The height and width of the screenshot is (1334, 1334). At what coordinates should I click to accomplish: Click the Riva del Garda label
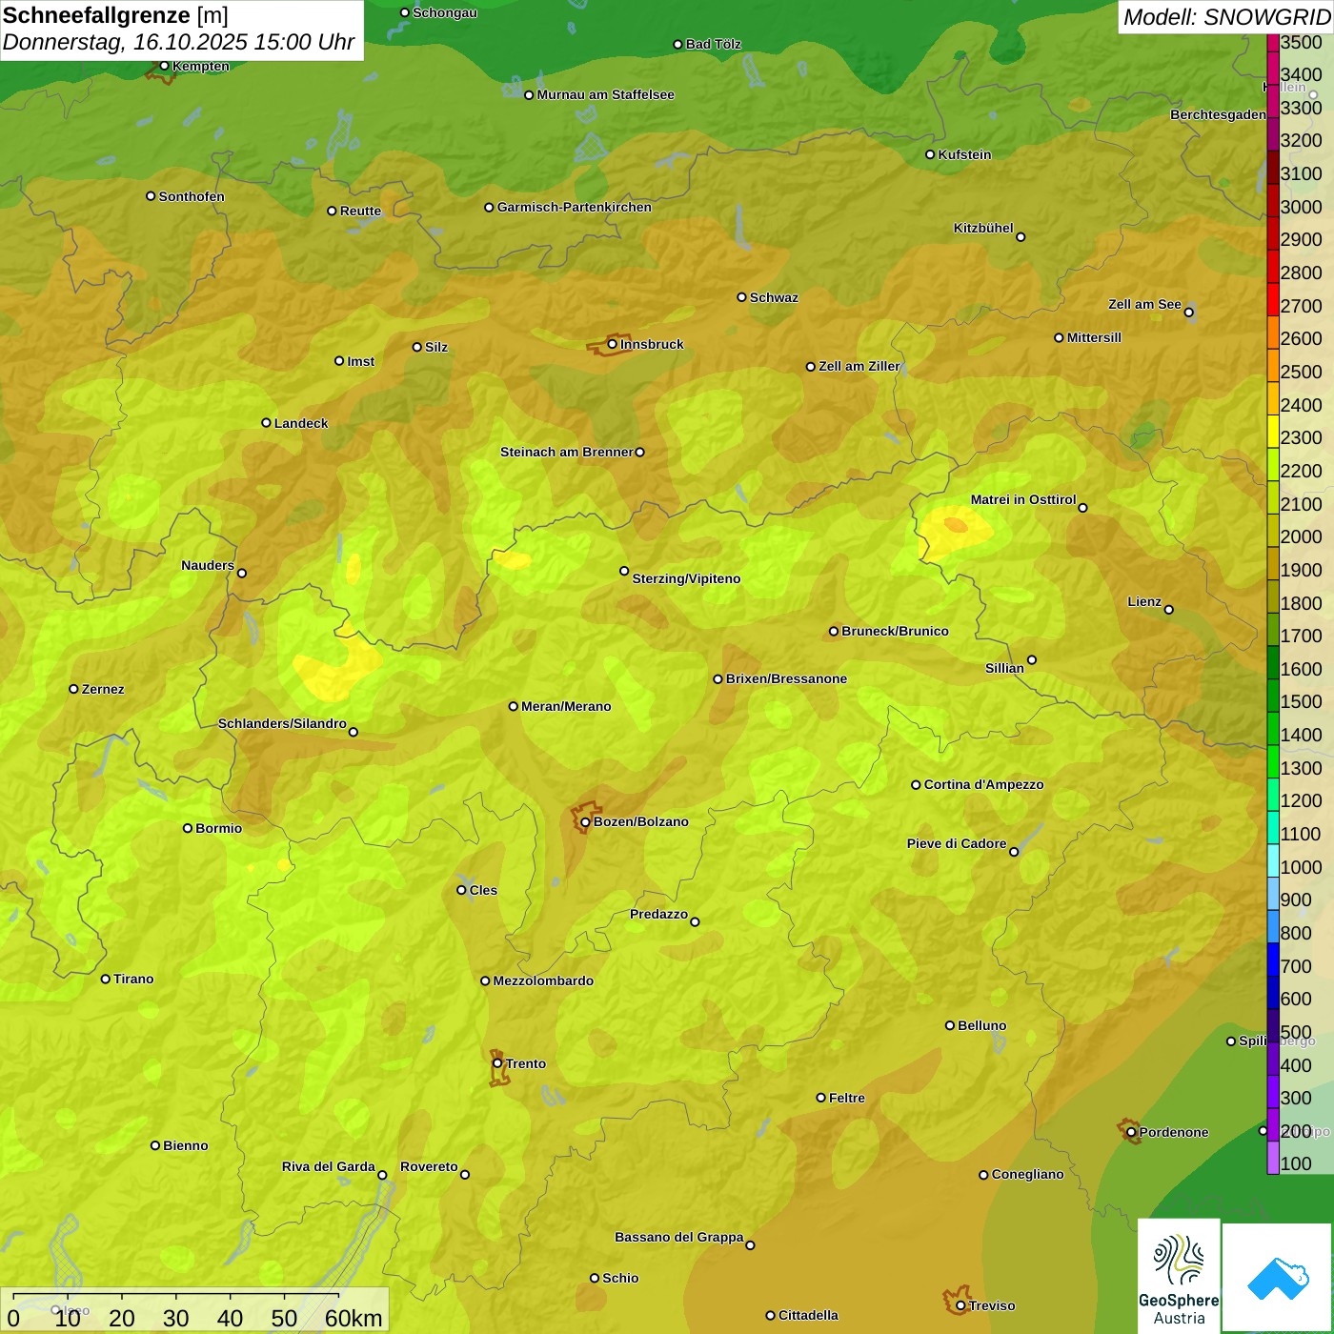click(x=329, y=1166)
